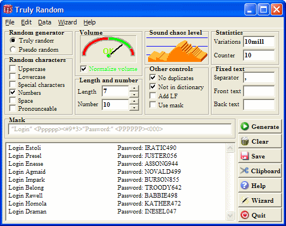Minimize the Truly Random window
The height and width of the screenshot is (226, 286).
click(250, 9)
